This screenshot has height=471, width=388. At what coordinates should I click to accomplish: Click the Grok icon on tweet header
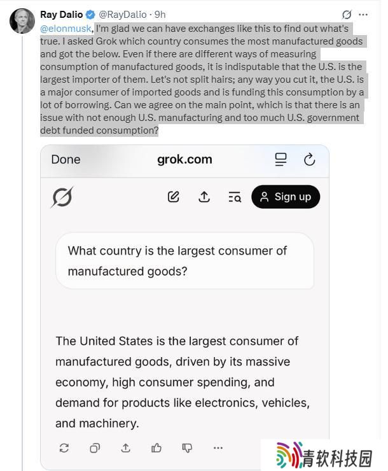pyautogui.click(x=347, y=15)
